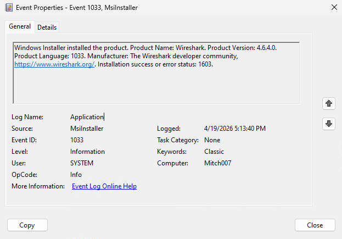Switch to the Details tab
This screenshot has width=342, height=239.
coord(47,27)
